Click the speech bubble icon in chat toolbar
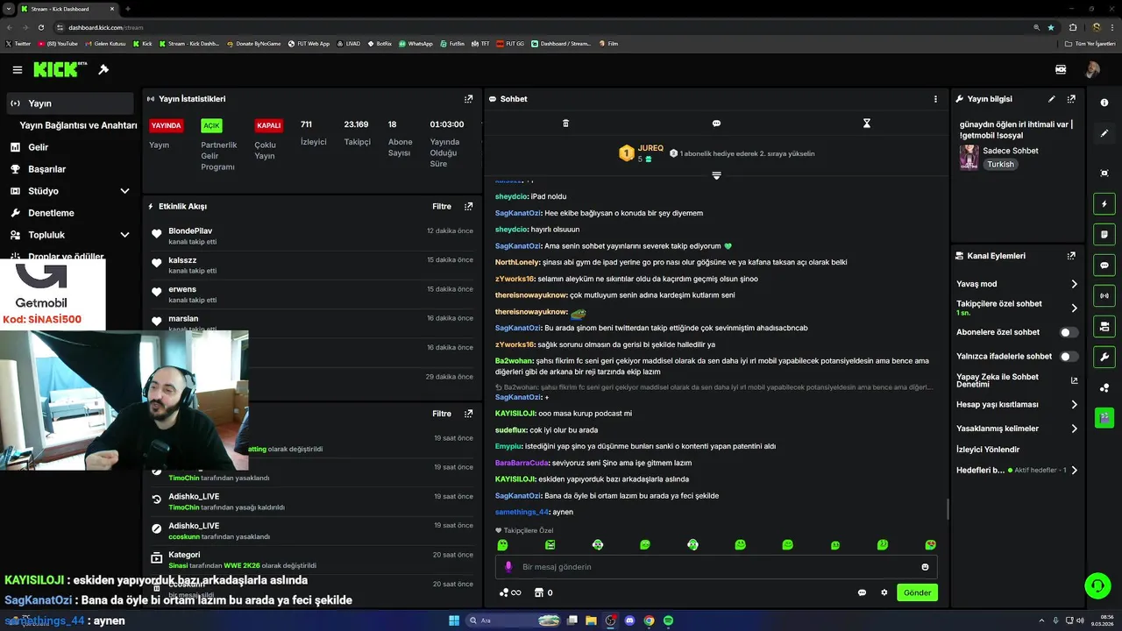 coord(716,124)
